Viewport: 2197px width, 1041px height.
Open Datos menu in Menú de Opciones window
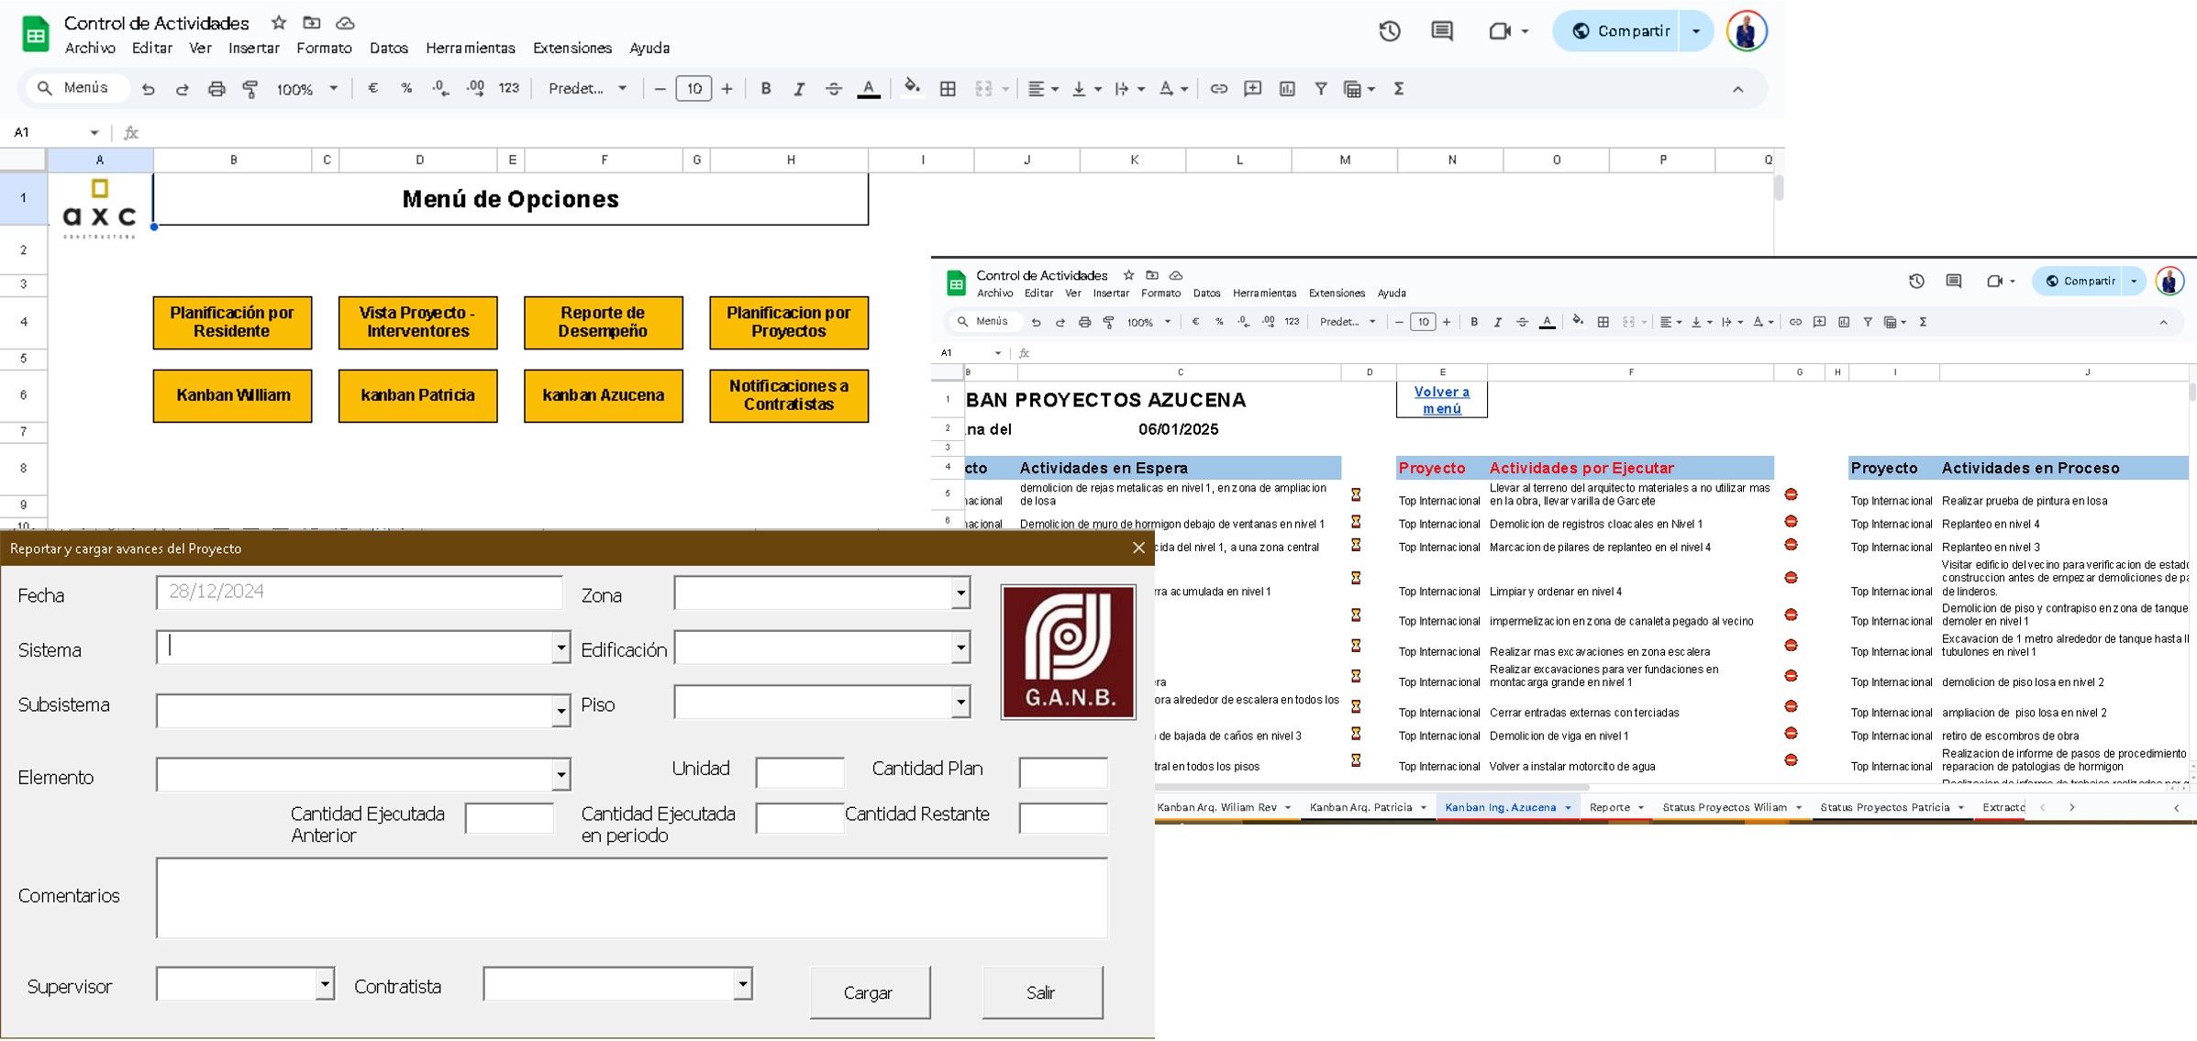pos(389,48)
